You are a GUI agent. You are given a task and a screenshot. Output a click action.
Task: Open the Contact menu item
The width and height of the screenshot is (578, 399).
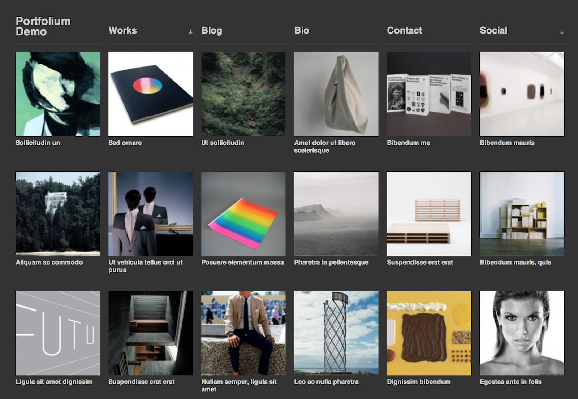pos(404,31)
